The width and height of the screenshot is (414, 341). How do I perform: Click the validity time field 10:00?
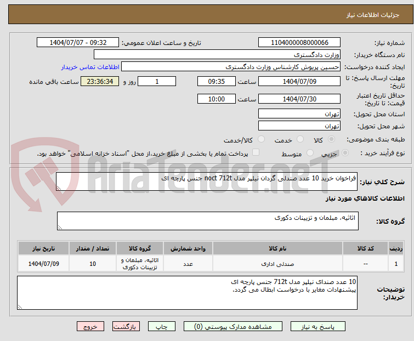coord(217,99)
